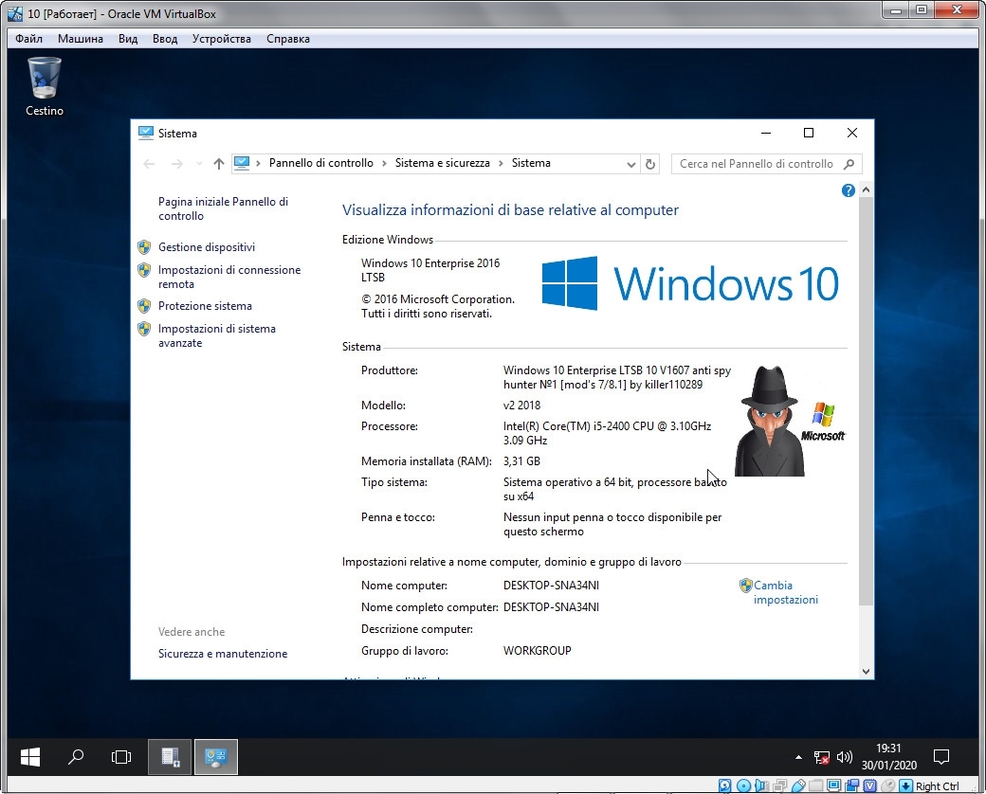Open the Cestino recycle bin icon
The height and width of the screenshot is (794, 986).
[x=44, y=81]
